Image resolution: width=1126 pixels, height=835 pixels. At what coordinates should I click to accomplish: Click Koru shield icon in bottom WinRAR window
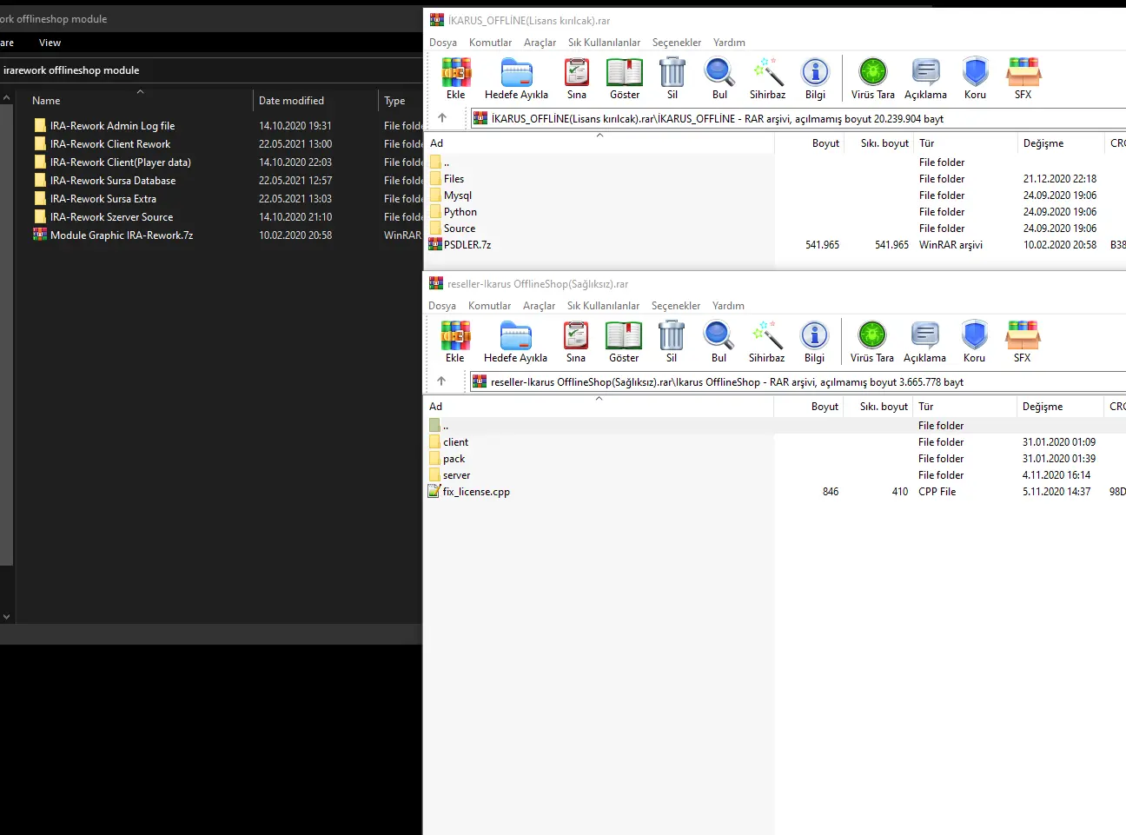tap(974, 341)
